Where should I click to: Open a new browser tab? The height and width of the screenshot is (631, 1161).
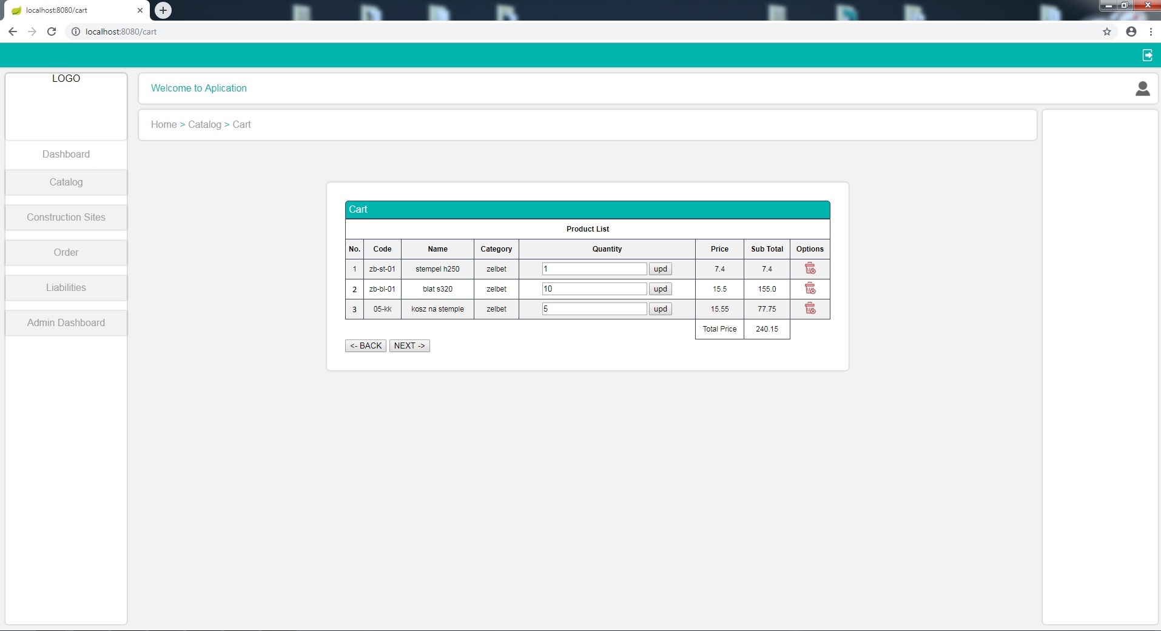pos(163,10)
